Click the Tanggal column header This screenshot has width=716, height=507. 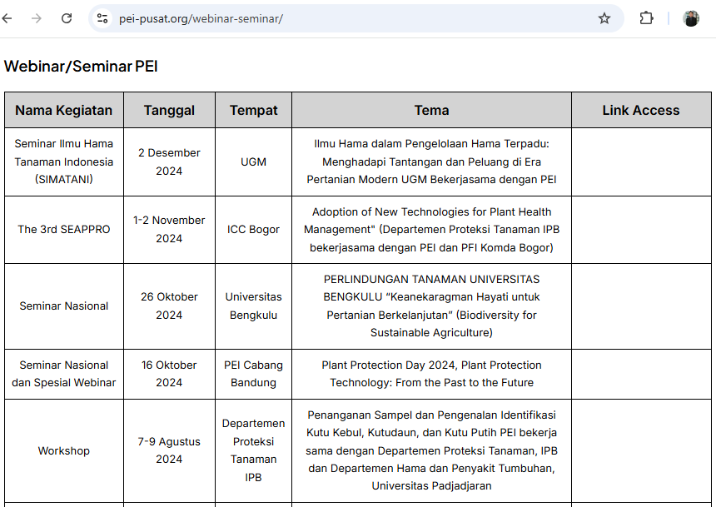[169, 110]
